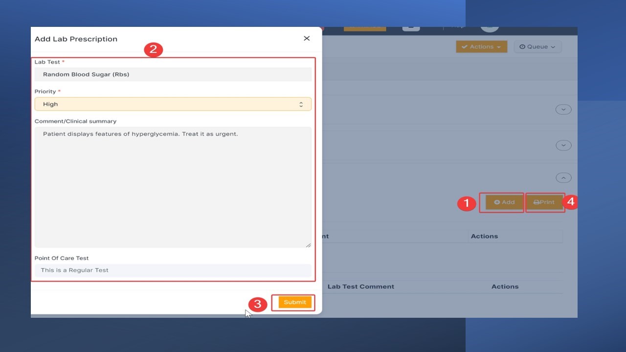The image size is (626, 352).
Task: Expand the first collapsed section chevron
Action: (x=563, y=110)
